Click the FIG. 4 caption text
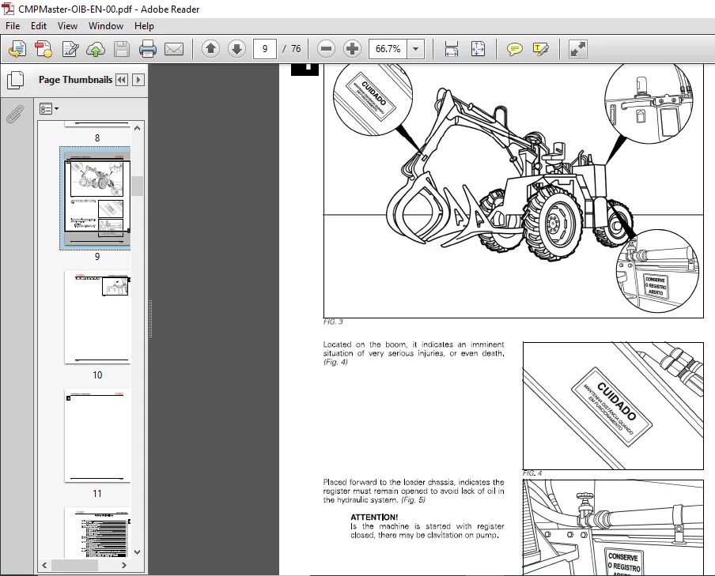 click(532, 473)
